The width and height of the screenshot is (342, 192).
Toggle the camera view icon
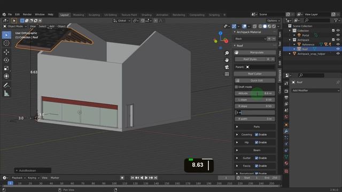(227, 67)
